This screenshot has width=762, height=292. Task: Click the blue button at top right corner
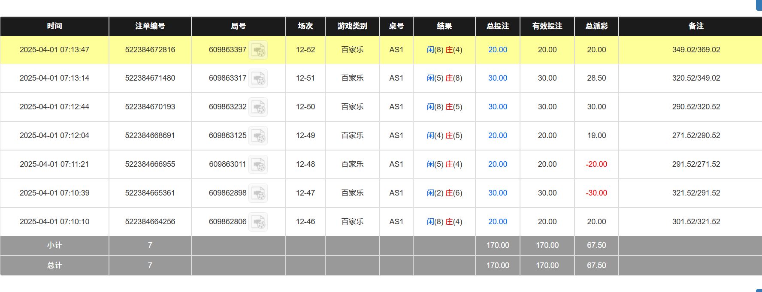tap(759, 5)
